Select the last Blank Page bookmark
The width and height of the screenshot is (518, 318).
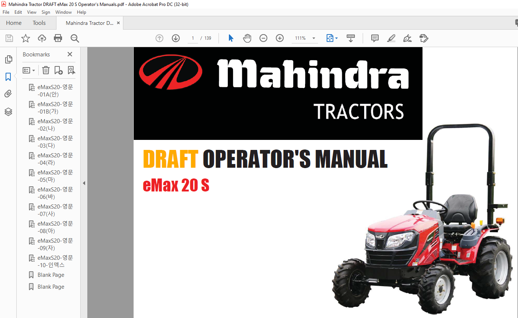[51, 287]
